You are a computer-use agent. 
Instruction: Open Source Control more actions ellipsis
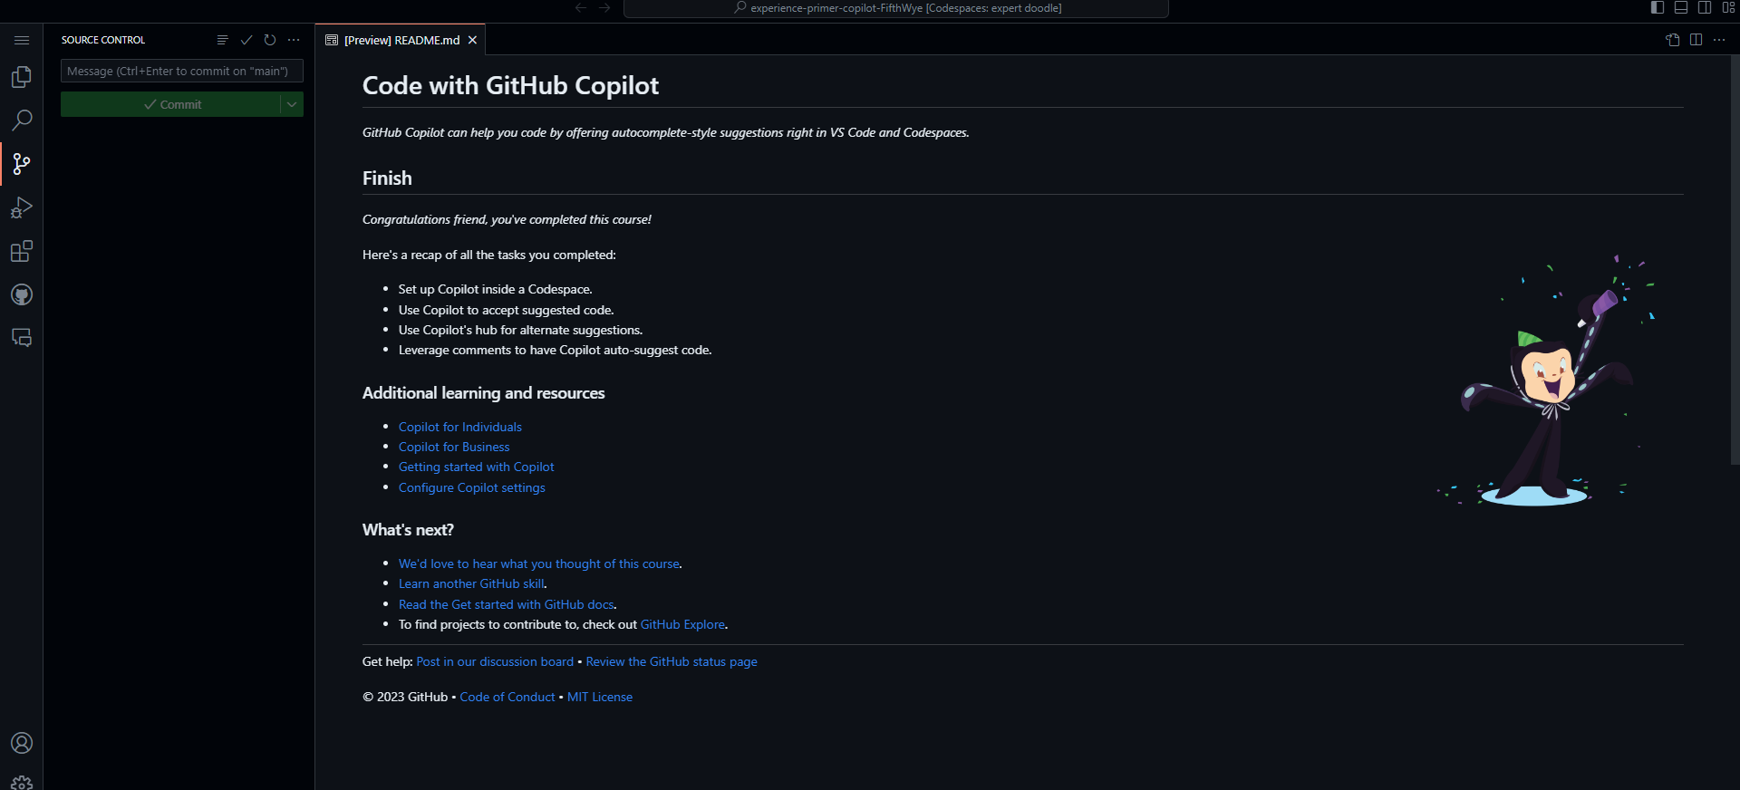tap(294, 40)
